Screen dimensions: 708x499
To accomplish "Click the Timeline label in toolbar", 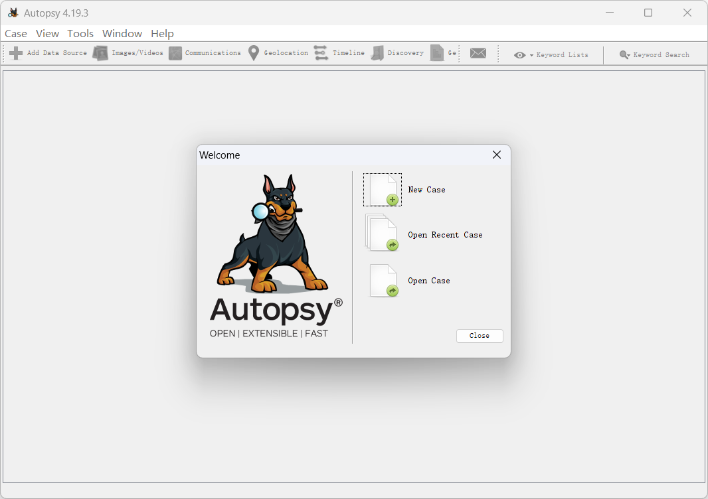I will pyautogui.click(x=349, y=53).
